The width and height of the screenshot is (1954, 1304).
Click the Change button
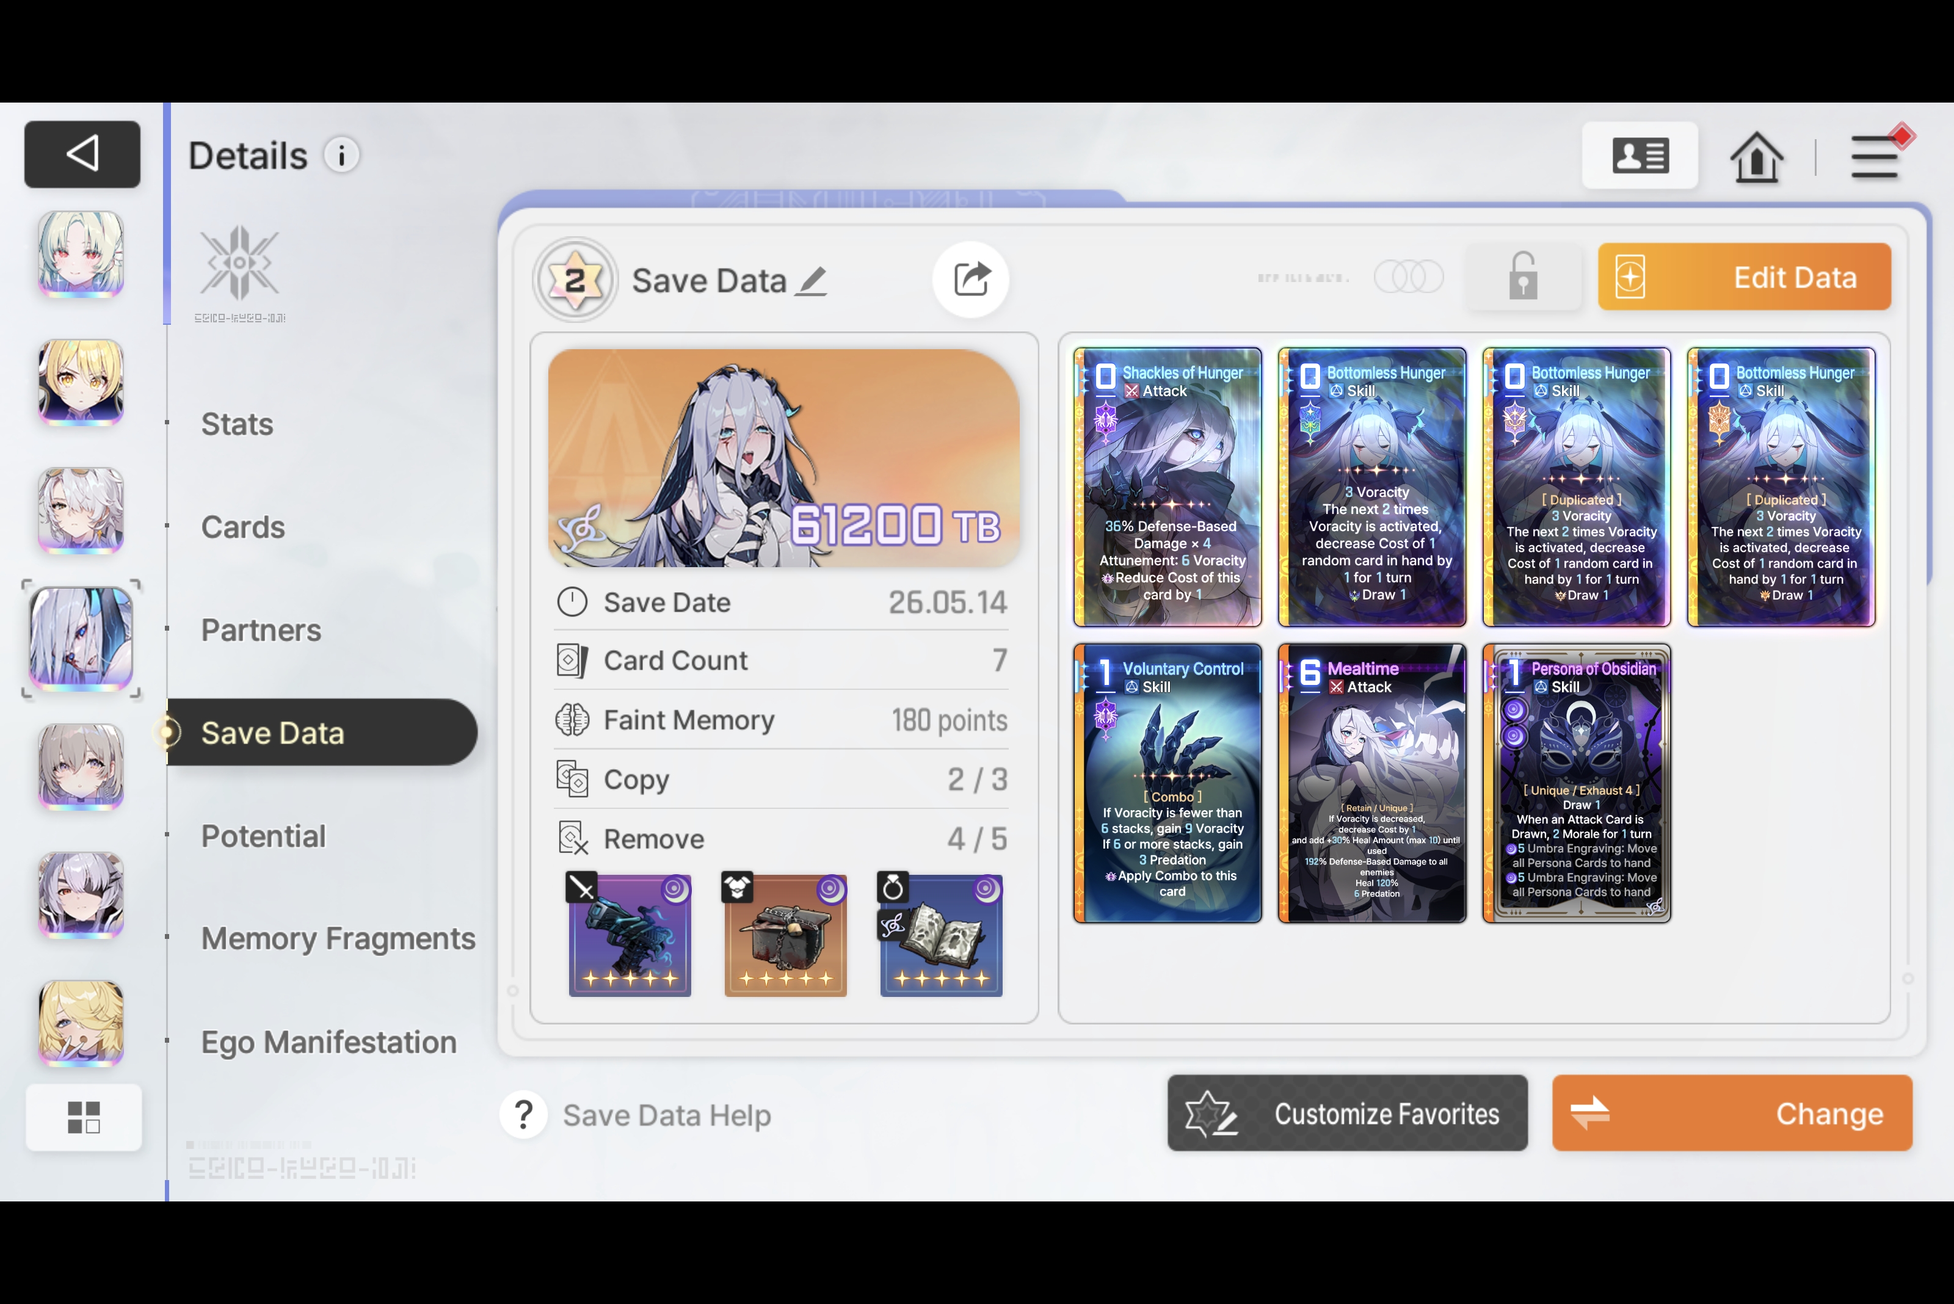click(1732, 1113)
